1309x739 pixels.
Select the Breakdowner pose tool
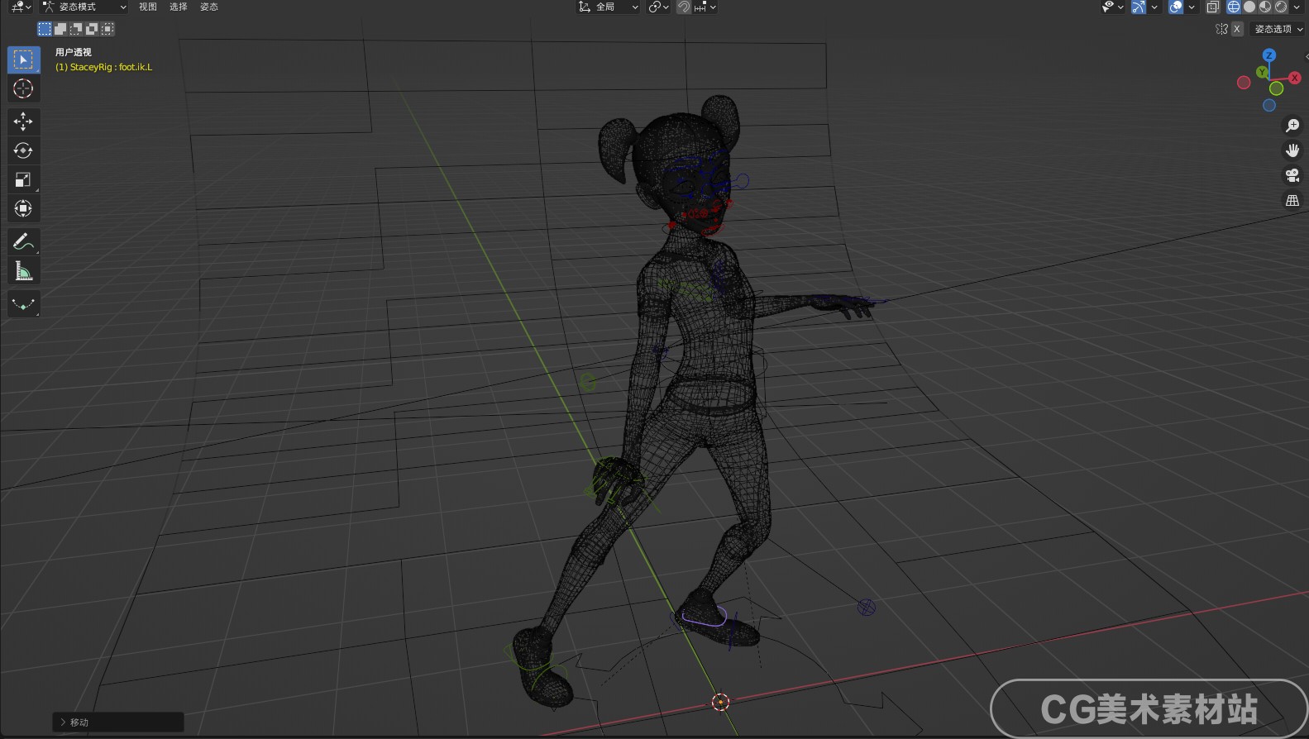(x=23, y=303)
